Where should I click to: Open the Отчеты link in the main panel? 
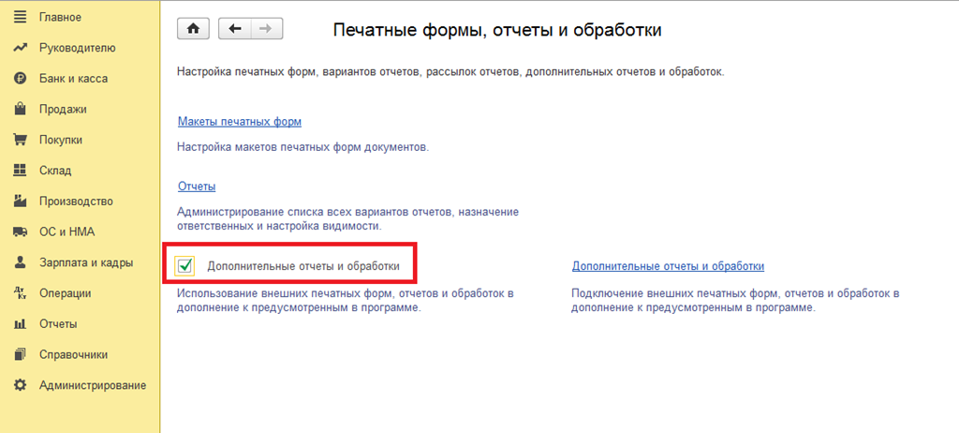[197, 186]
